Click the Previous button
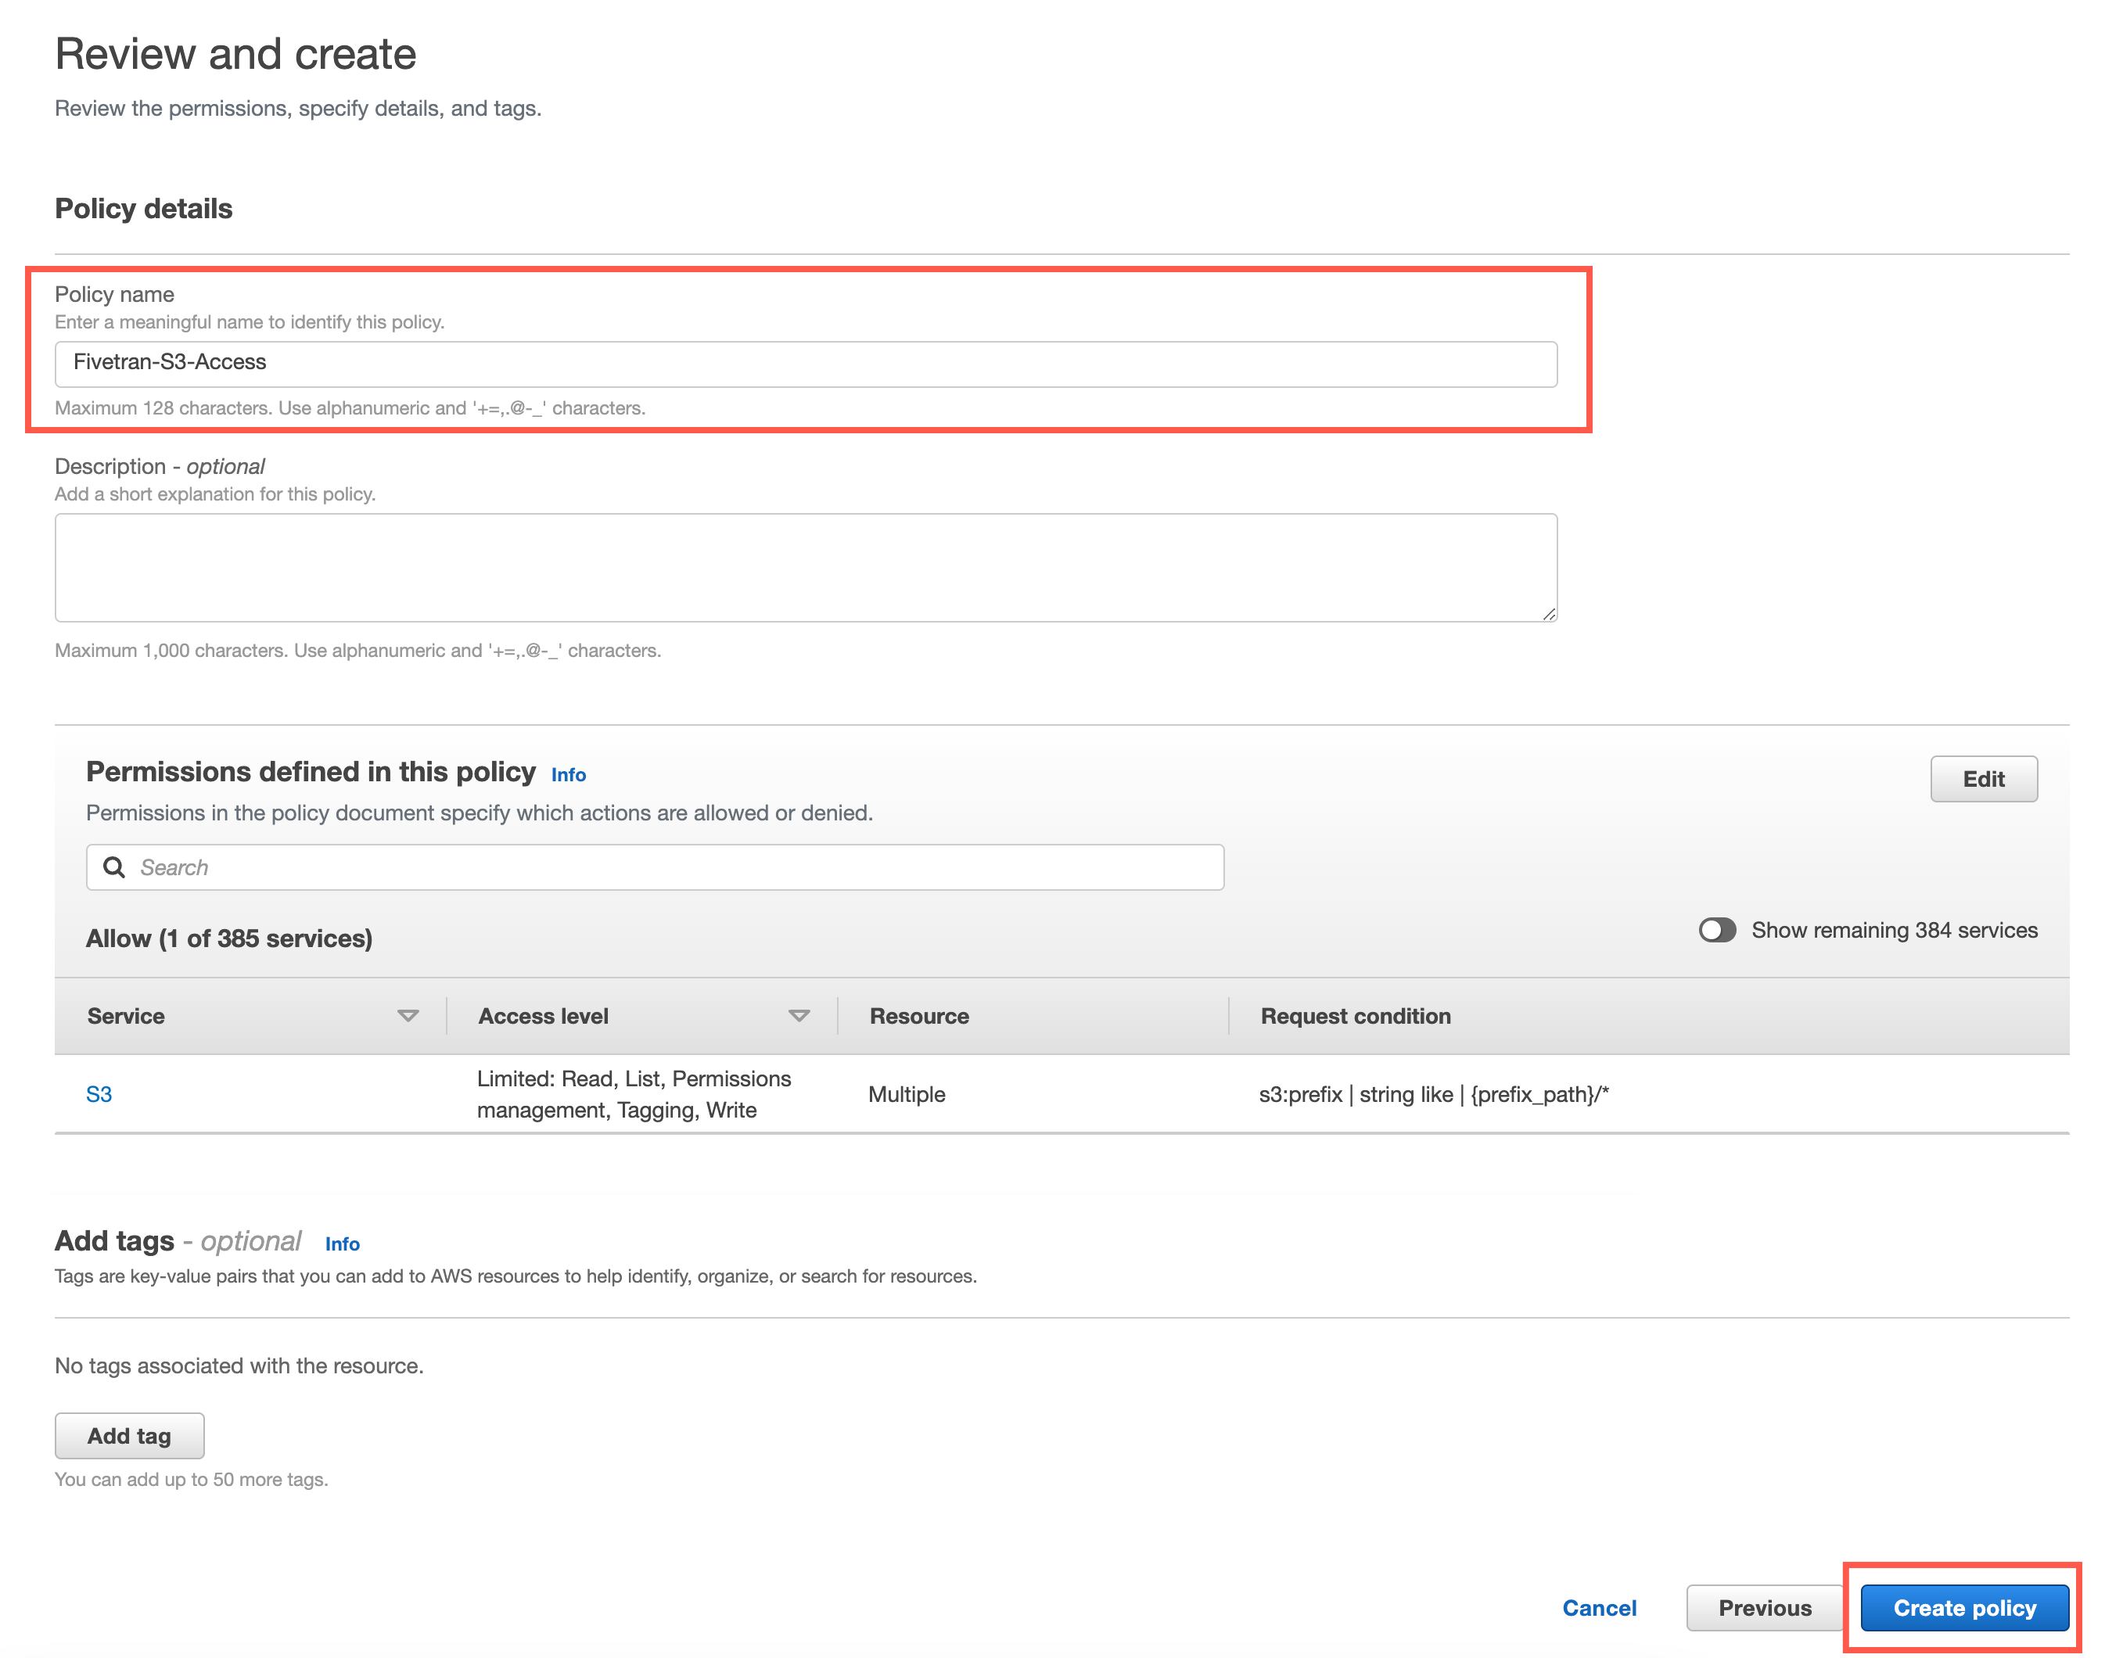This screenshot has width=2123, height=1658. pyautogui.click(x=1764, y=1607)
